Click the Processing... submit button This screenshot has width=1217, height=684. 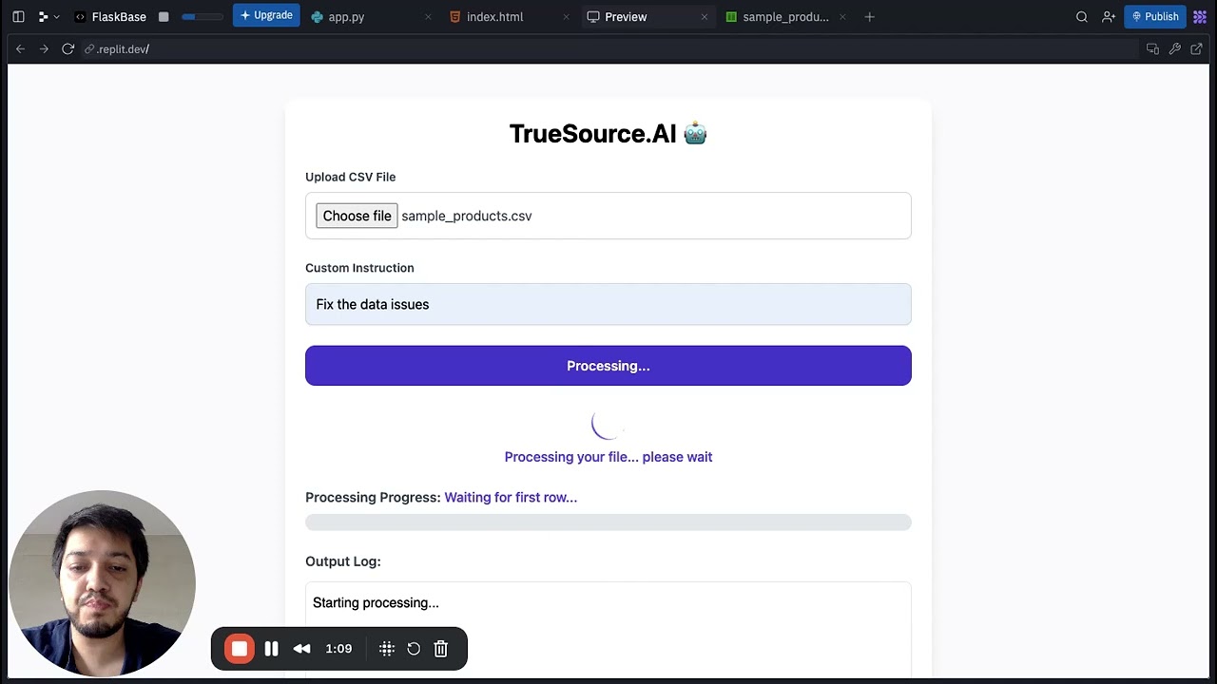click(608, 366)
